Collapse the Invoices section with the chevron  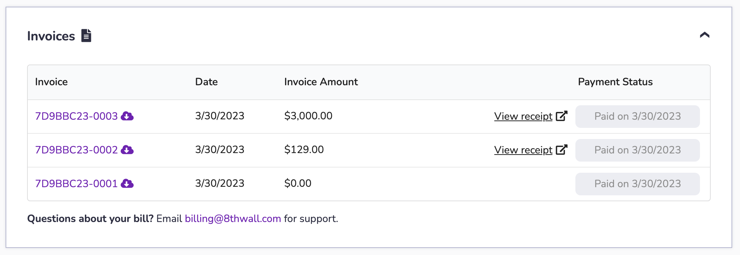tap(704, 35)
